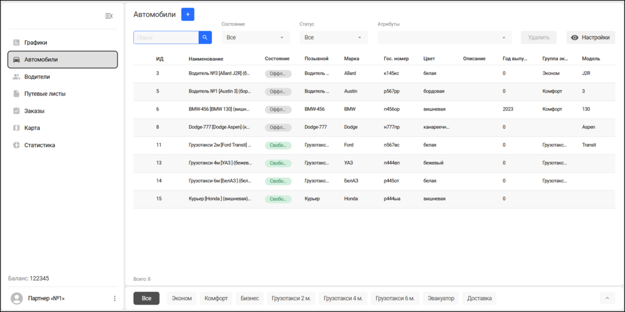Select row Грузотакси 6м [БелАЗ]
Viewport: 625px width, 312px height.
374,181
